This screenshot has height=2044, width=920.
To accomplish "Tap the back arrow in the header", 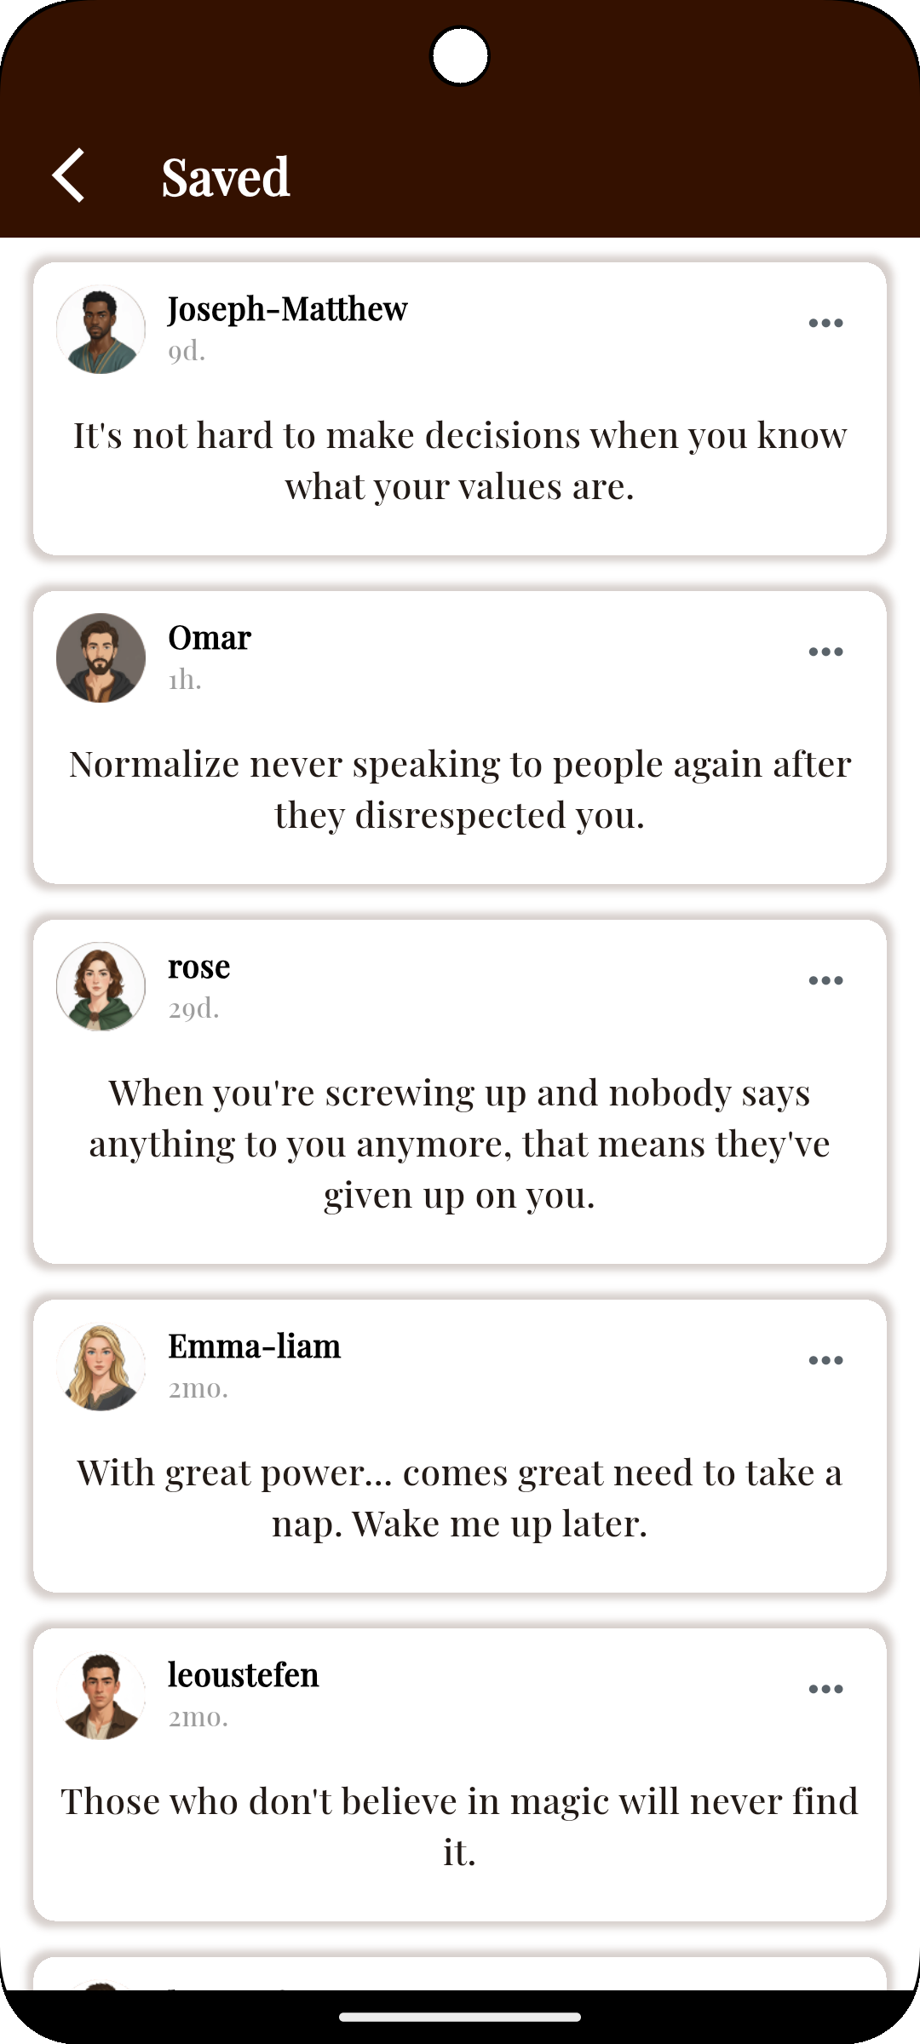I will coord(70,176).
